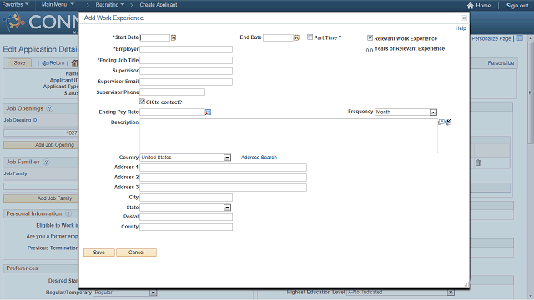Open the End Date calendar picker
This screenshot has width=534, height=300.
[297, 37]
